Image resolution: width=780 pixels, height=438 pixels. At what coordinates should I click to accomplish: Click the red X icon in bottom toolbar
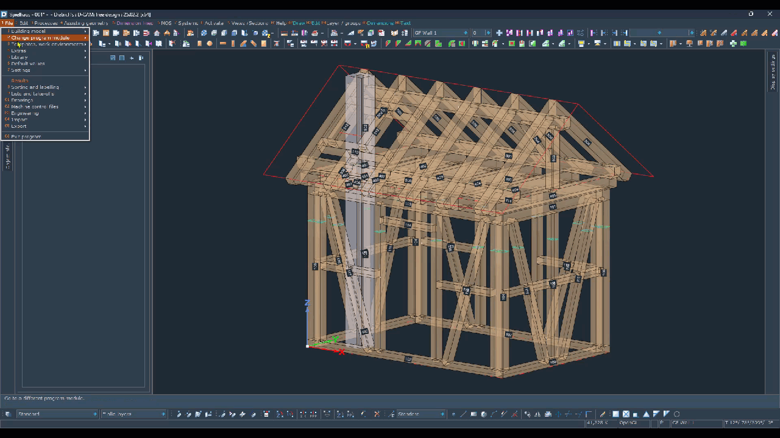point(377,414)
